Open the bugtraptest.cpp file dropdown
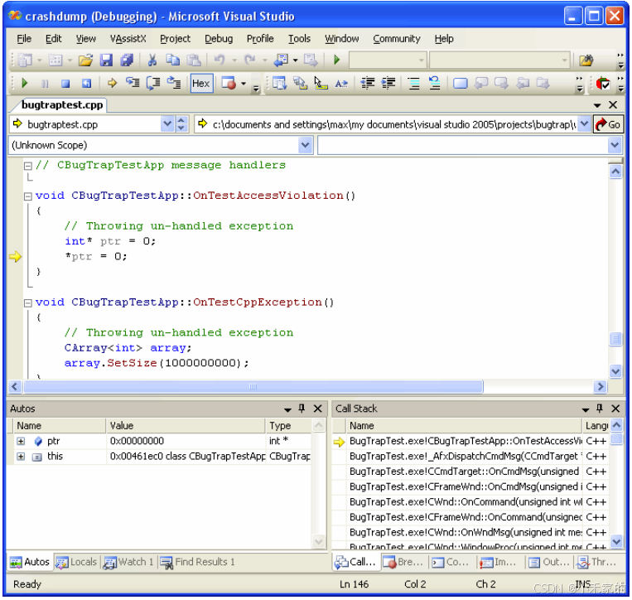632x600 pixels. pos(166,124)
